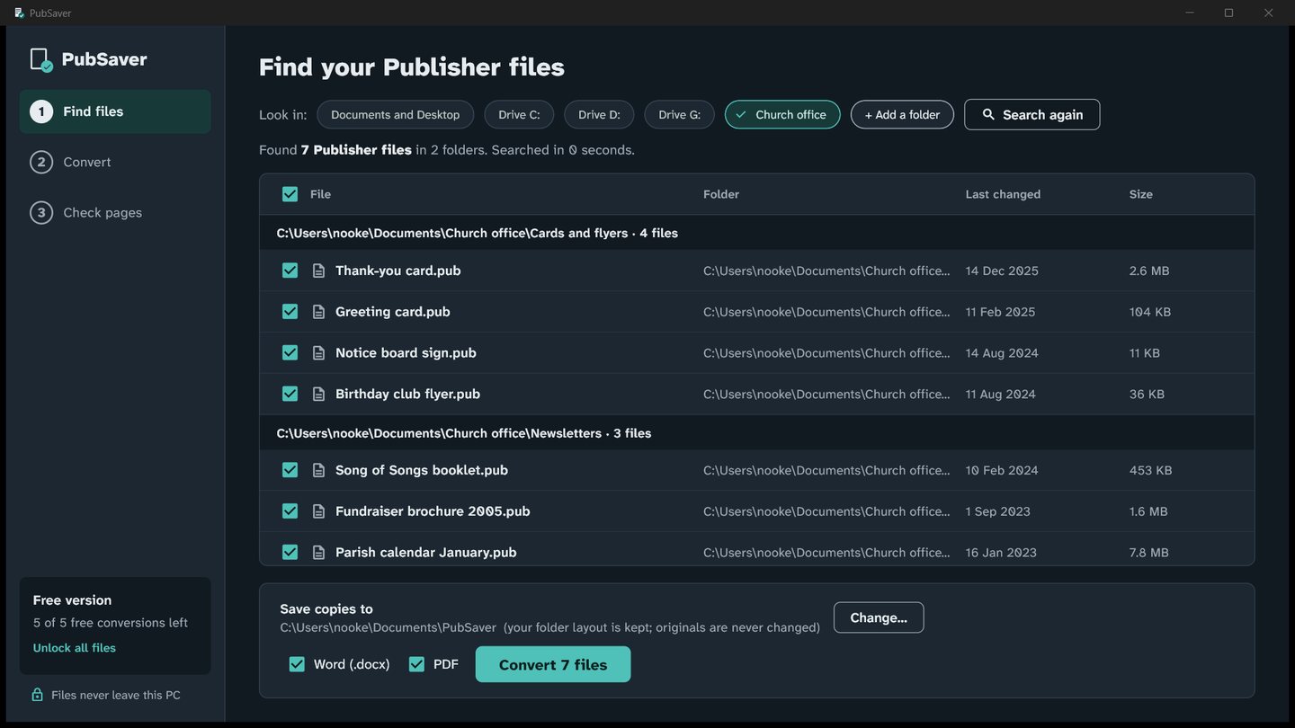Screen dimensions: 1295x728
Task: Click the Search again button
Action: coord(1032,114)
